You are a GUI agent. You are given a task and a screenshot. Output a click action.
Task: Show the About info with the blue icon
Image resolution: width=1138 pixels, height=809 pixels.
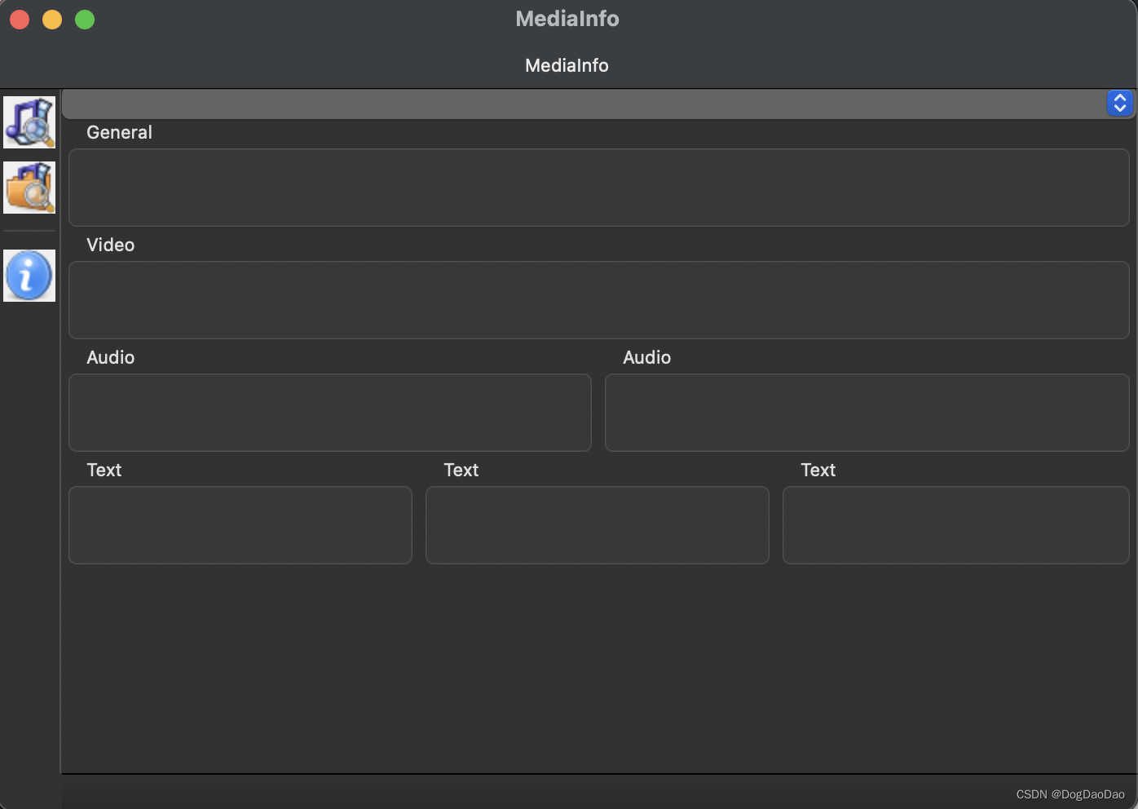pyautogui.click(x=29, y=276)
